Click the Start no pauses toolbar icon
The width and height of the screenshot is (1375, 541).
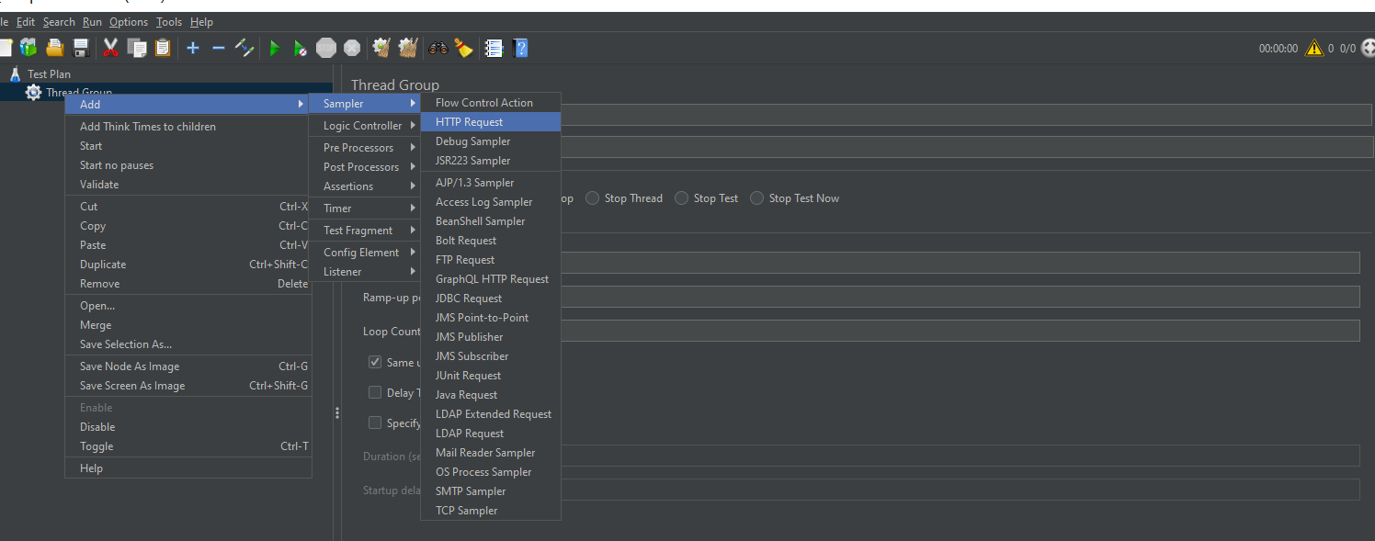(x=300, y=49)
